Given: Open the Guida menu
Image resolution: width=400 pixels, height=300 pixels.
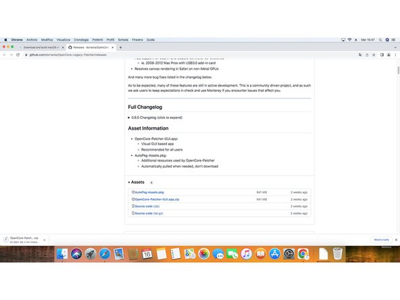Looking at the screenshot, I should point(151,40).
